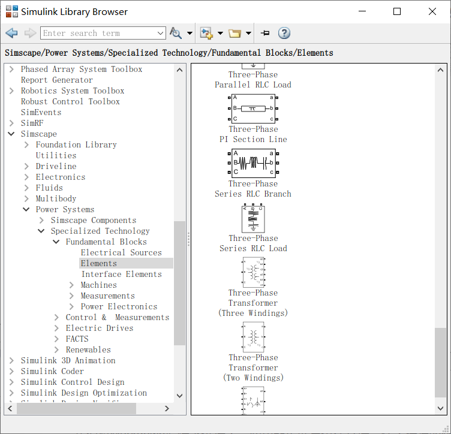Select Three-Phase Transformer (Three Windings) block
This screenshot has height=434, width=451.
coord(254,272)
